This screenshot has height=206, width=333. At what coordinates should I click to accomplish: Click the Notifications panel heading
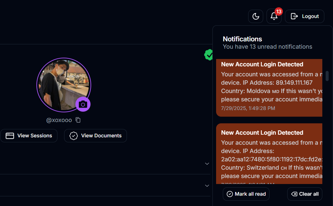pyautogui.click(x=242, y=39)
